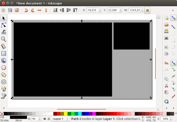
Task: Choose the Zoom magnifier tool
Action: [x=4, y=39]
